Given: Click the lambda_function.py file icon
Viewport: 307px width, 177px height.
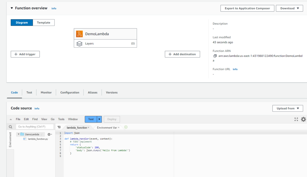Looking at the screenshot, I should (25, 139).
